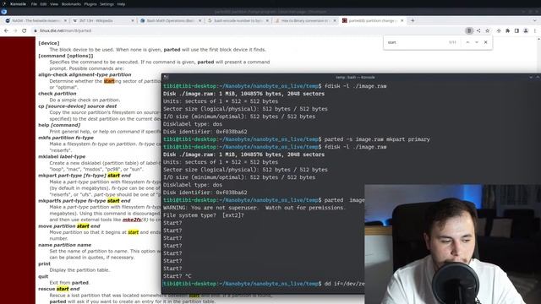The image size is (541, 304).
Task: Click the extension icon left of the puzzle icon
Action: click(499, 30)
